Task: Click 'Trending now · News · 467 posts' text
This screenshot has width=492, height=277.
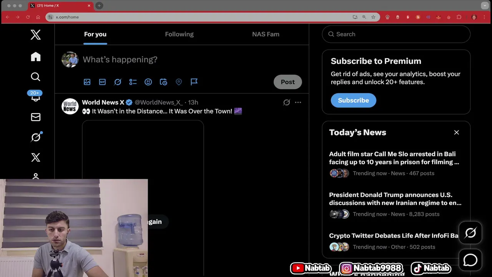Action: (394, 173)
